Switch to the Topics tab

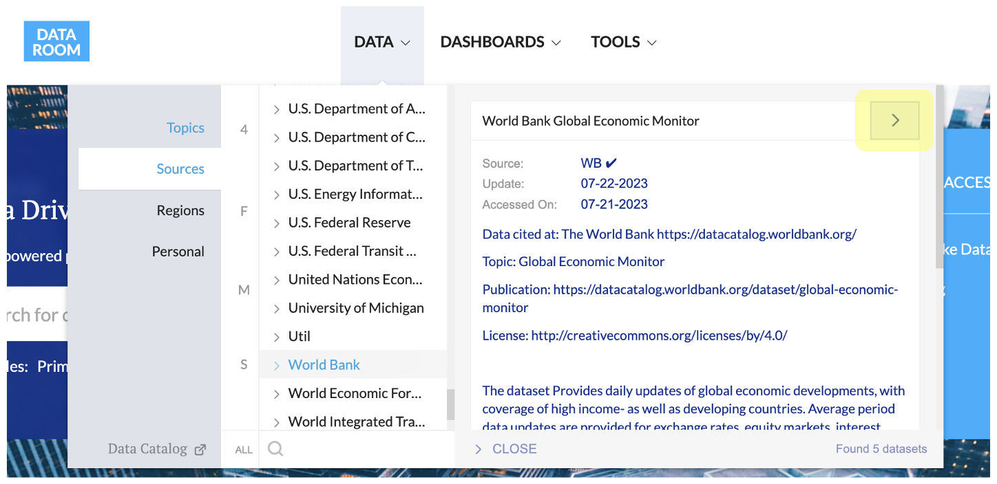(185, 128)
